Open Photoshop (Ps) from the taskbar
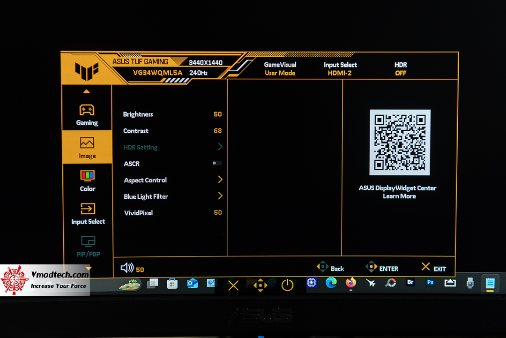Image resolution: width=506 pixels, height=338 pixels. click(430, 283)
